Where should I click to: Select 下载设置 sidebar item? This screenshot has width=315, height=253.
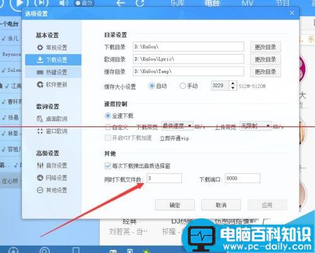pos(53,60)
